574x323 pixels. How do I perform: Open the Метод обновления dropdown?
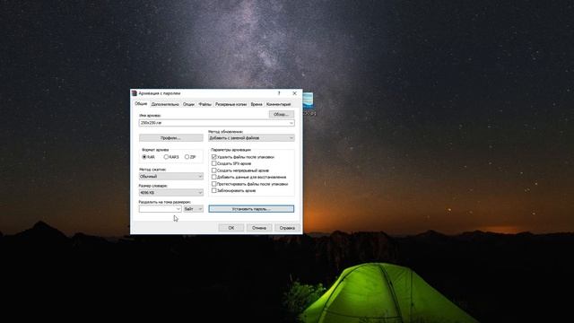(x=251, y=138)
